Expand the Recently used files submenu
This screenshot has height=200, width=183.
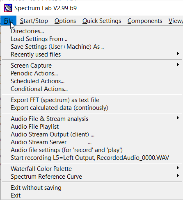point(91,55)
